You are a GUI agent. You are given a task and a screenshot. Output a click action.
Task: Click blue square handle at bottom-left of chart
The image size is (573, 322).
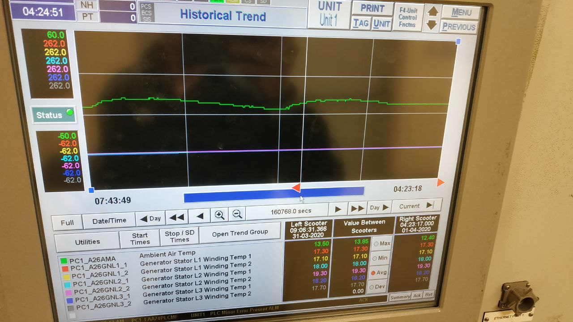point(91,190)
